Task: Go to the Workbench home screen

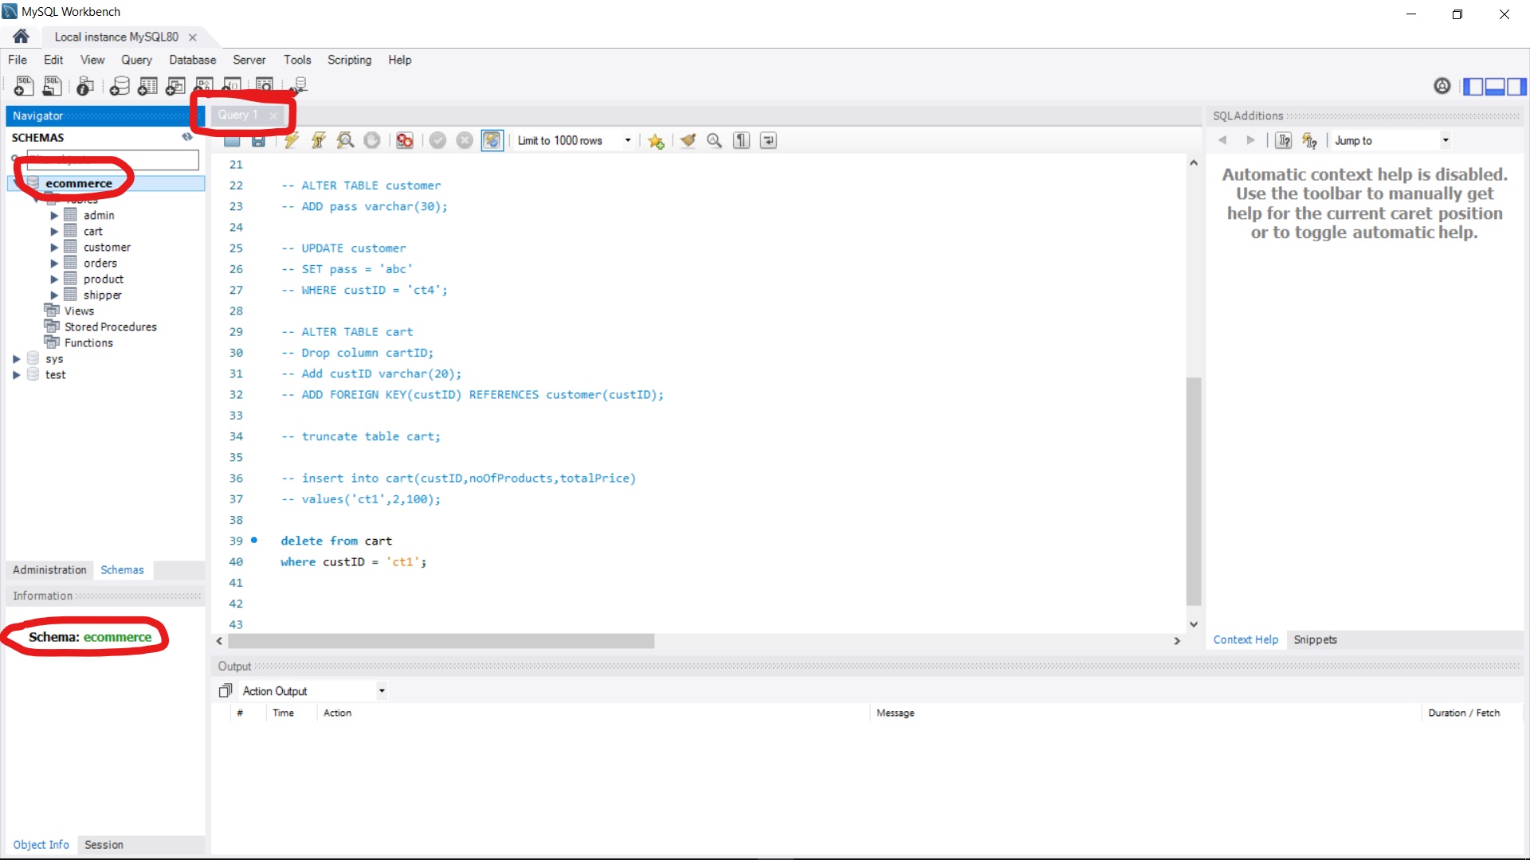Action: point(22,37)
